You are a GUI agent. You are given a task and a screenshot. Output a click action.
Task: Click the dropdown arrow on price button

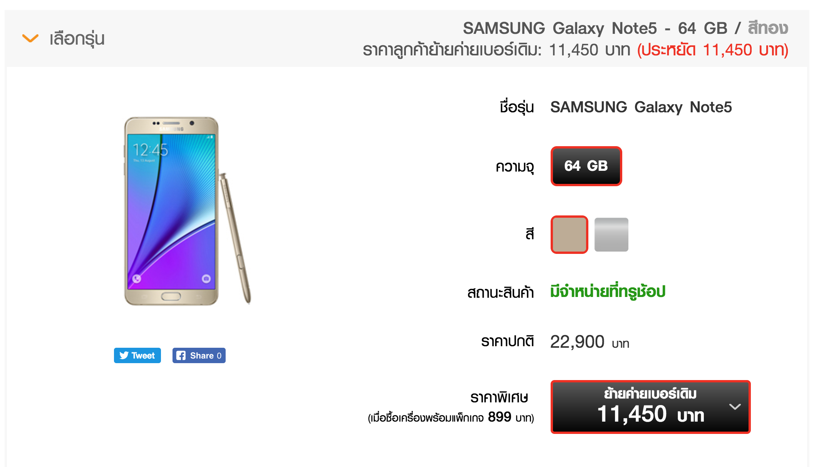click(x=735, y=407)
